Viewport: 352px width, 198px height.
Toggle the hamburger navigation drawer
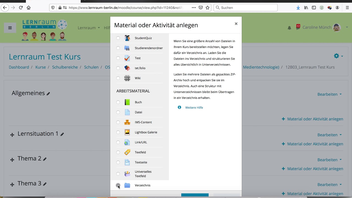[x=10, y=28]
